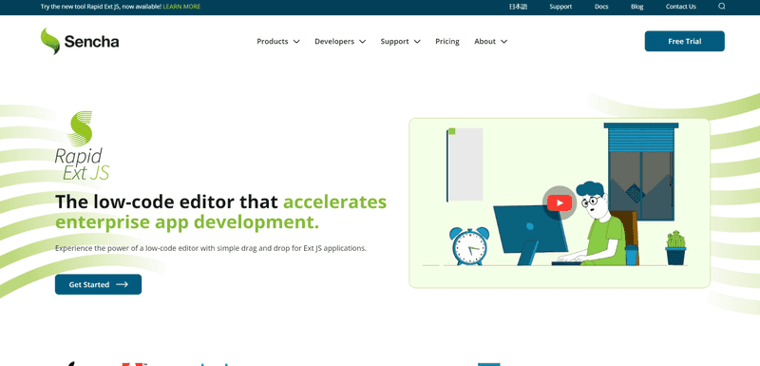Follow the LEARN MORE link in banner

[181, 7]
